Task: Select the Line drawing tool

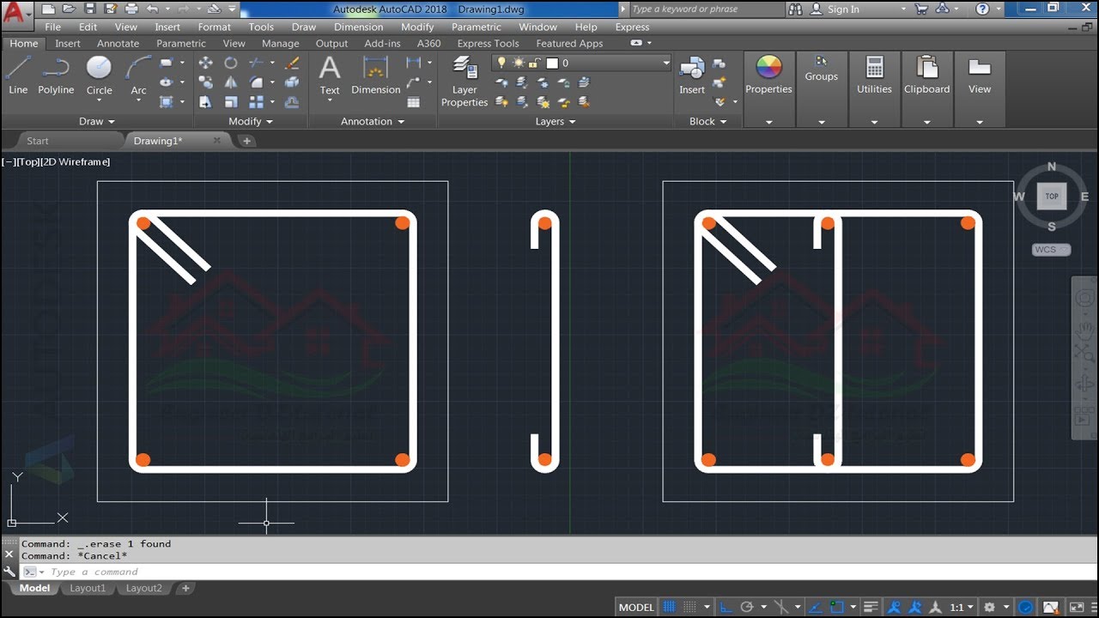Action: point(18,75)
